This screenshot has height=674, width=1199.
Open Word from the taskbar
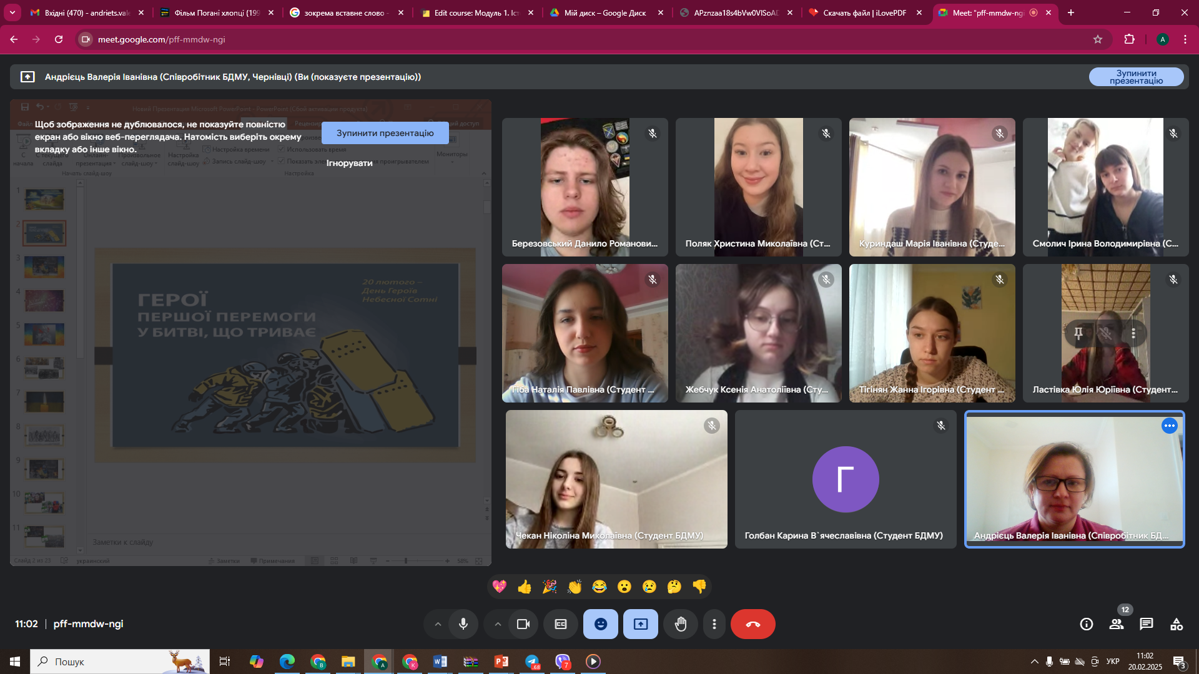pyautogui.click(x=440, y=662)
